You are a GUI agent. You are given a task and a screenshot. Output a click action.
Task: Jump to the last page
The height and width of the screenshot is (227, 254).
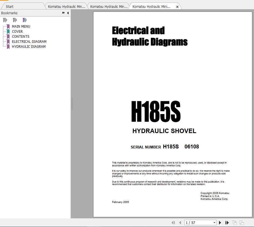227,223
